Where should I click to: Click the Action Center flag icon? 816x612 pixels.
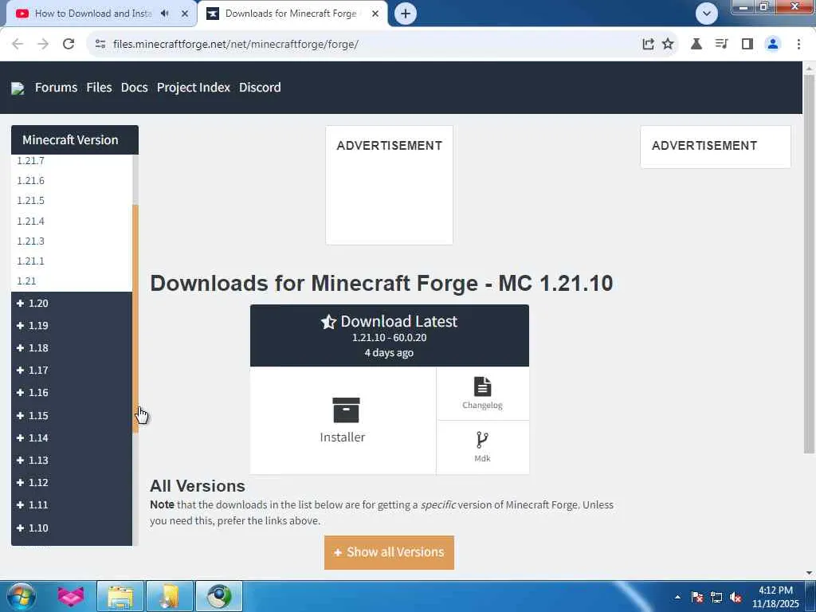[x=697, y=597]
